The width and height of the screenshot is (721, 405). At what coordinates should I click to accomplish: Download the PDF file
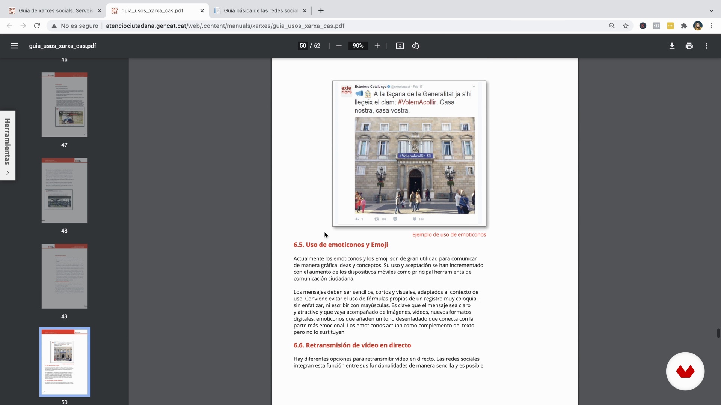(672, 46)
